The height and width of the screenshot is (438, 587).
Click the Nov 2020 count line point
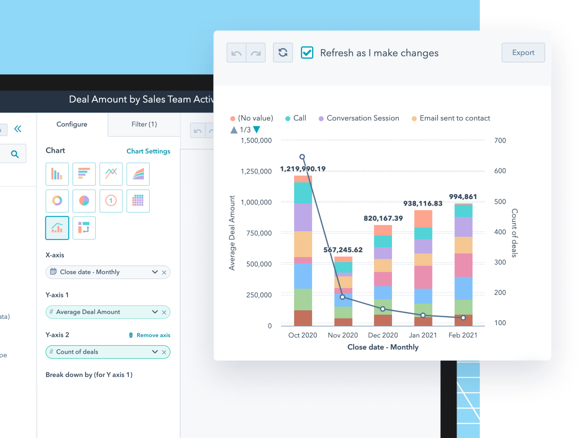[343, 297]
